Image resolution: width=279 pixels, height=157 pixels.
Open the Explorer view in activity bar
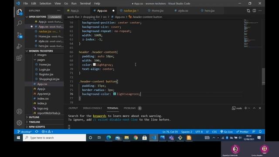19,12
